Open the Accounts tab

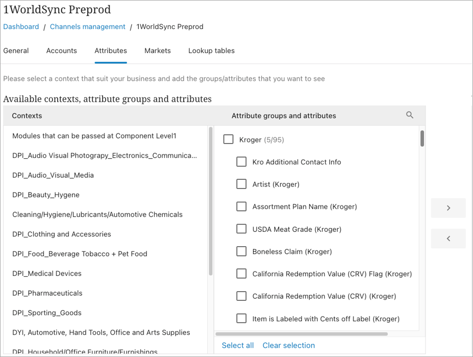tap(61, 51)
